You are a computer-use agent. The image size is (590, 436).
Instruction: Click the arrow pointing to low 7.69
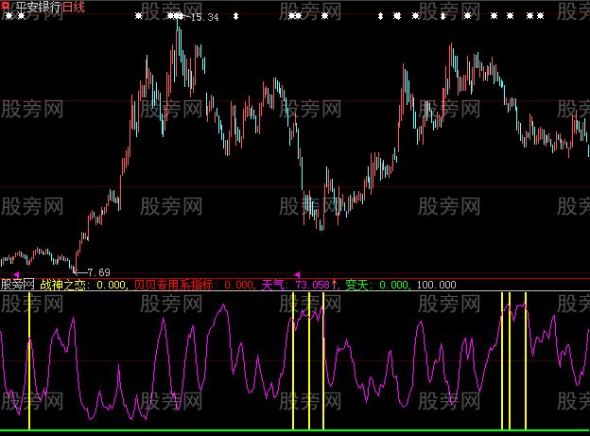tap(79, 272)
